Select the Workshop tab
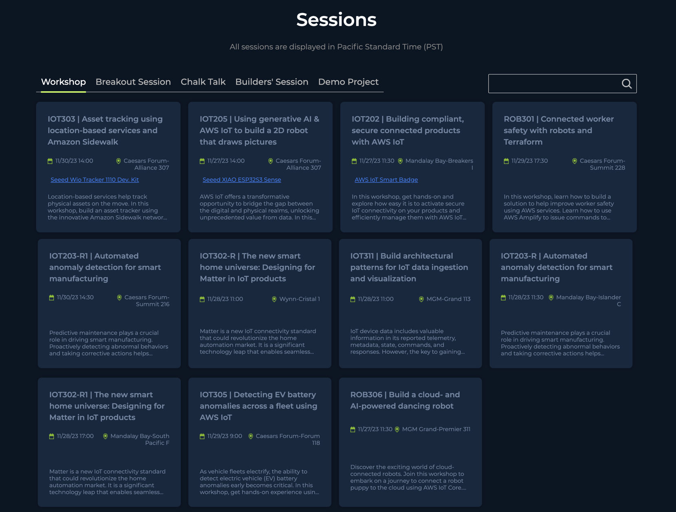 (x=63, y=82)
